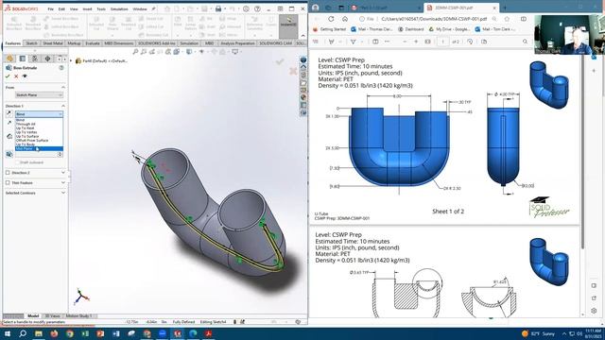Expand Part6 flyout tree arrow
Screen dimensions: 605x340
[71, 60]
